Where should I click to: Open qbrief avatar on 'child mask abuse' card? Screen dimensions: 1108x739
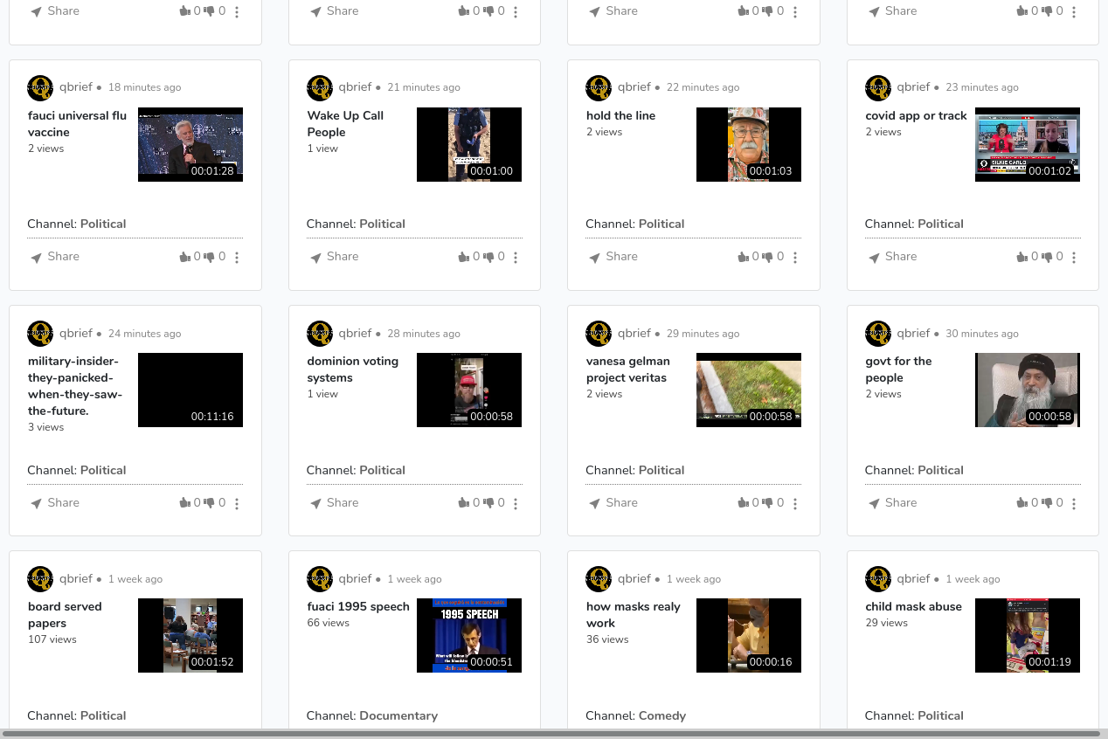click(x=878, y=579)
